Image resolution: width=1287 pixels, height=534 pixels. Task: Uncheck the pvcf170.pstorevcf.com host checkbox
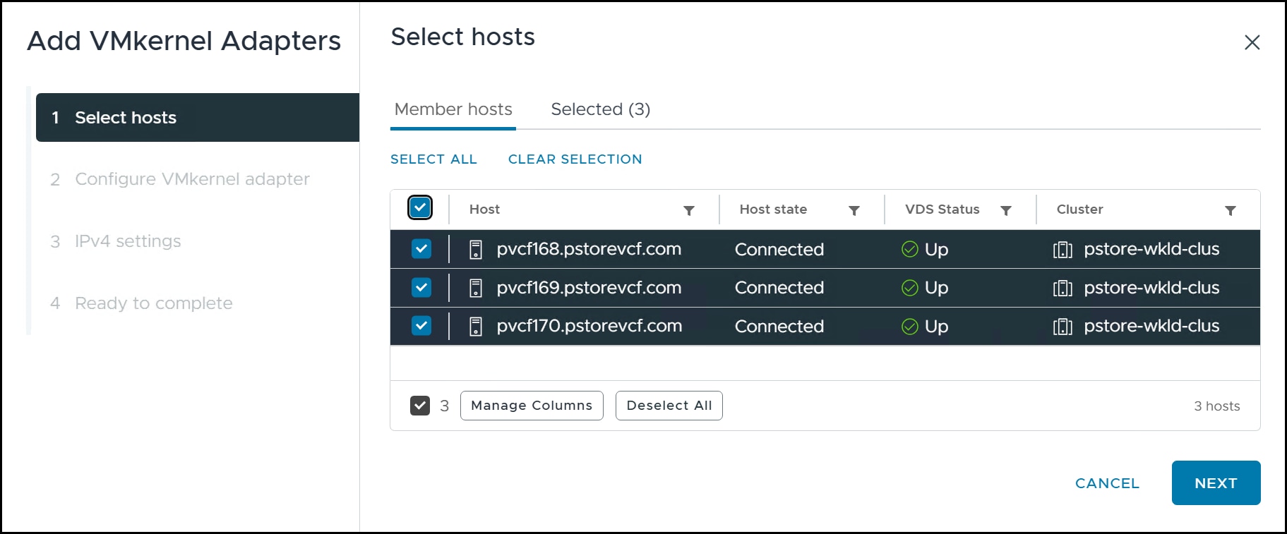pyautogui.click(x=421, y=326)
